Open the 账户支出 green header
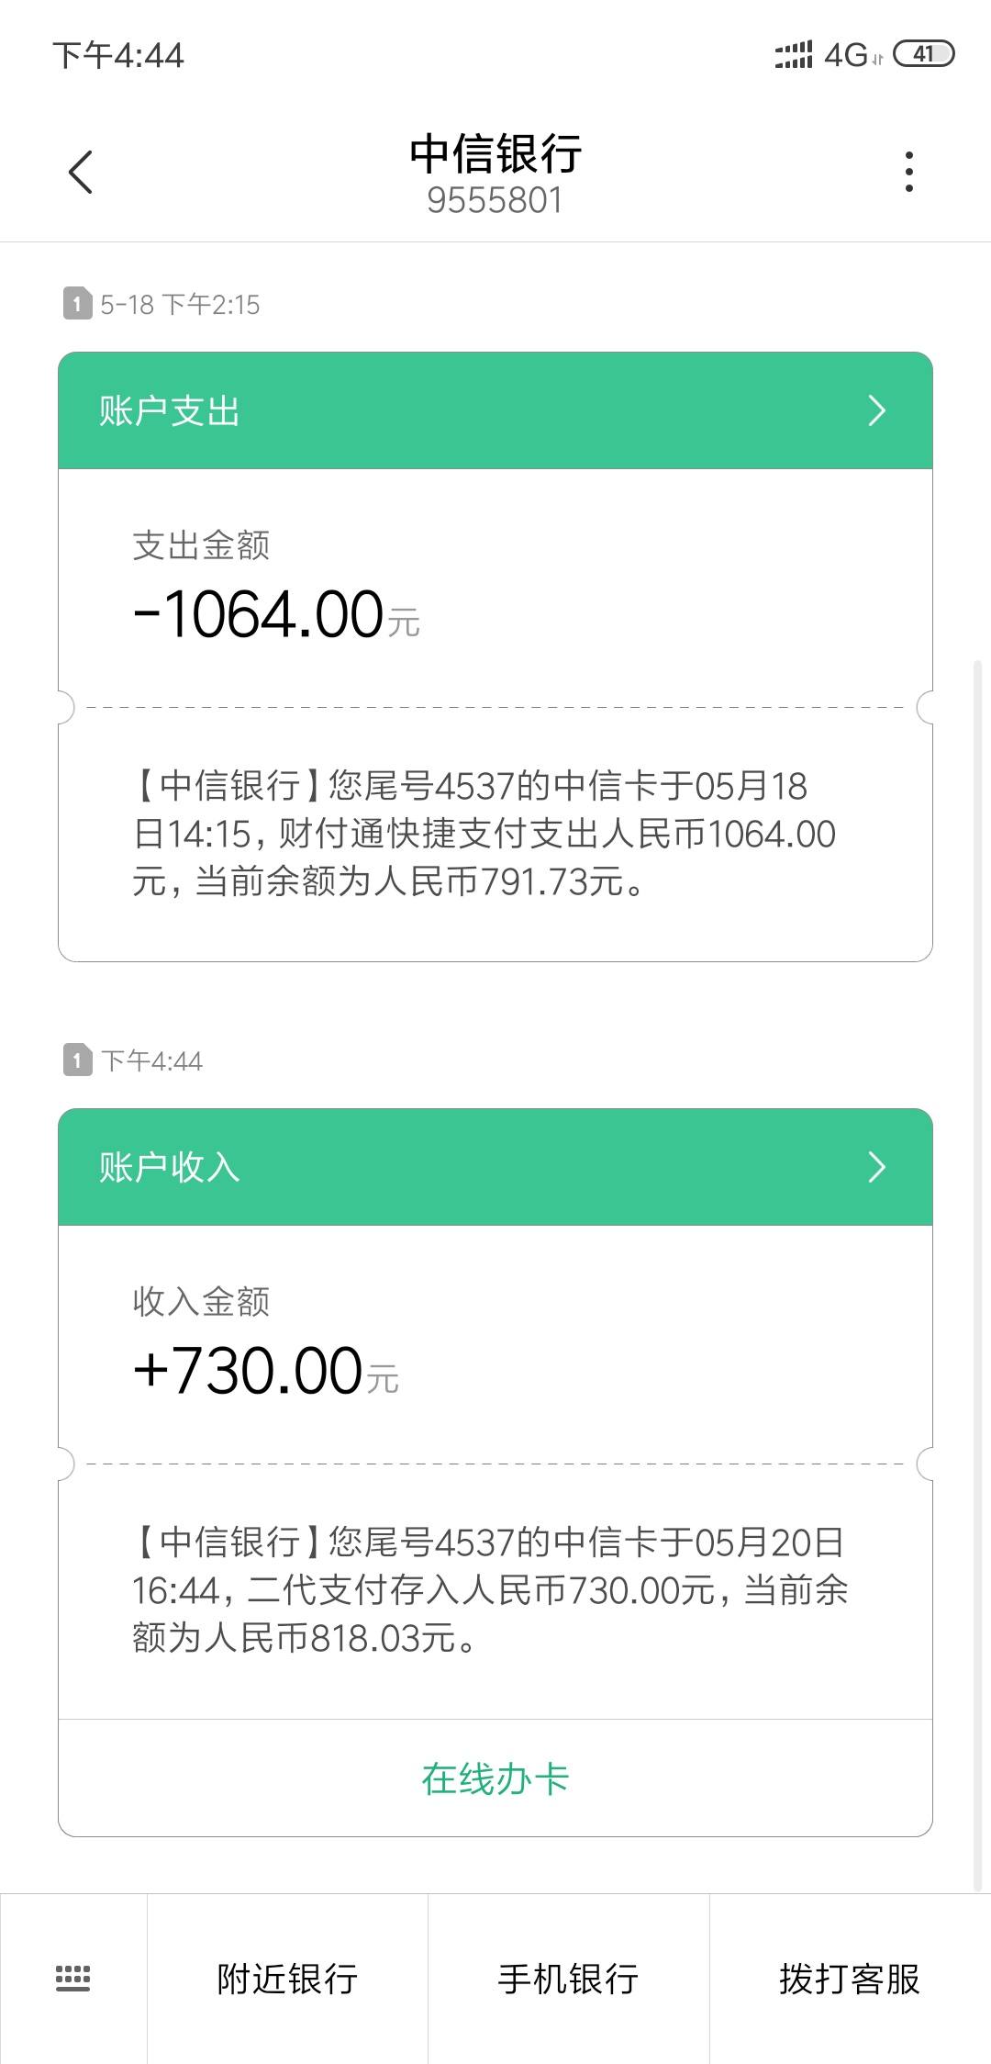 [x=495, y=410]
